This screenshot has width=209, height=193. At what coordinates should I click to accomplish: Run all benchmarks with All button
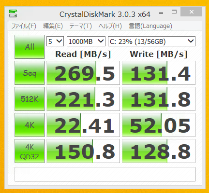30,47
